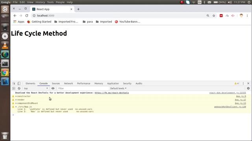Click the warnings count badge
This screenshot has height=141, width=252.
coord(237,83)
